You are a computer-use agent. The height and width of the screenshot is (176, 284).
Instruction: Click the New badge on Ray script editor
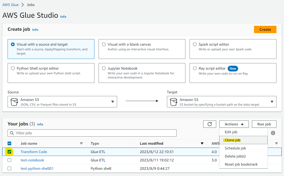point(233,69)
